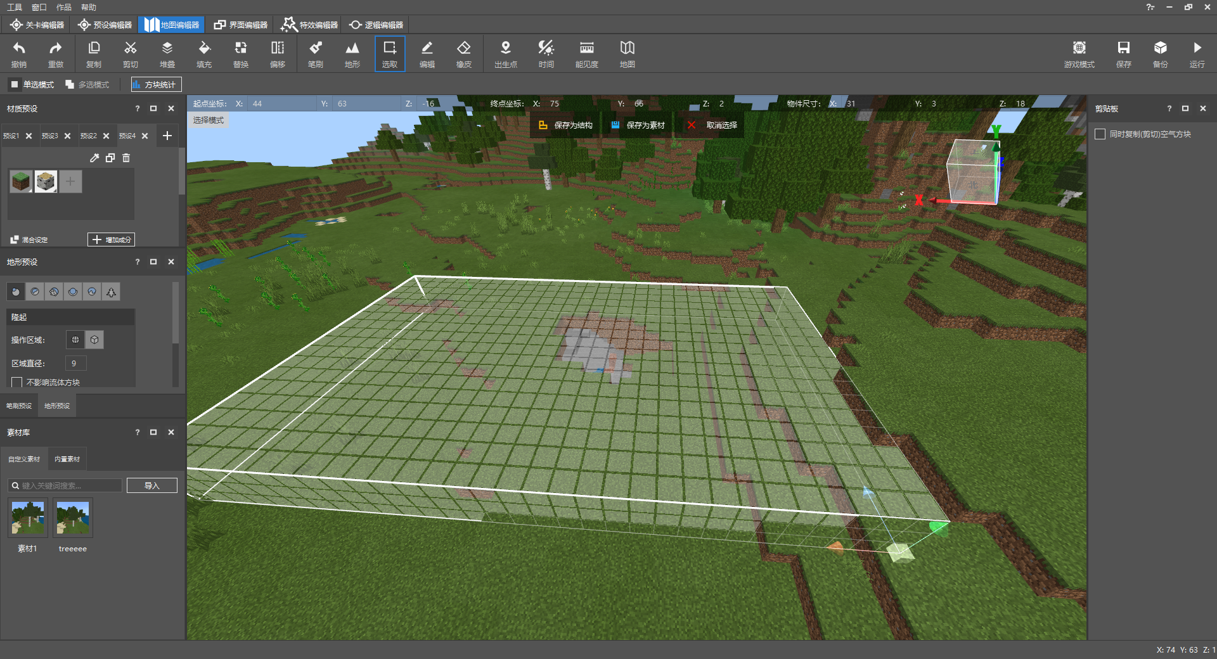
Task: Select the Stack (堆叠) tool
Action: (167, 54)
